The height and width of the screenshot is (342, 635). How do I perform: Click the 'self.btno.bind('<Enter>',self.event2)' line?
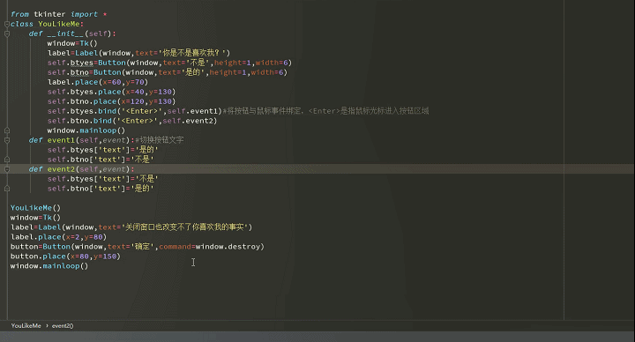132,121
